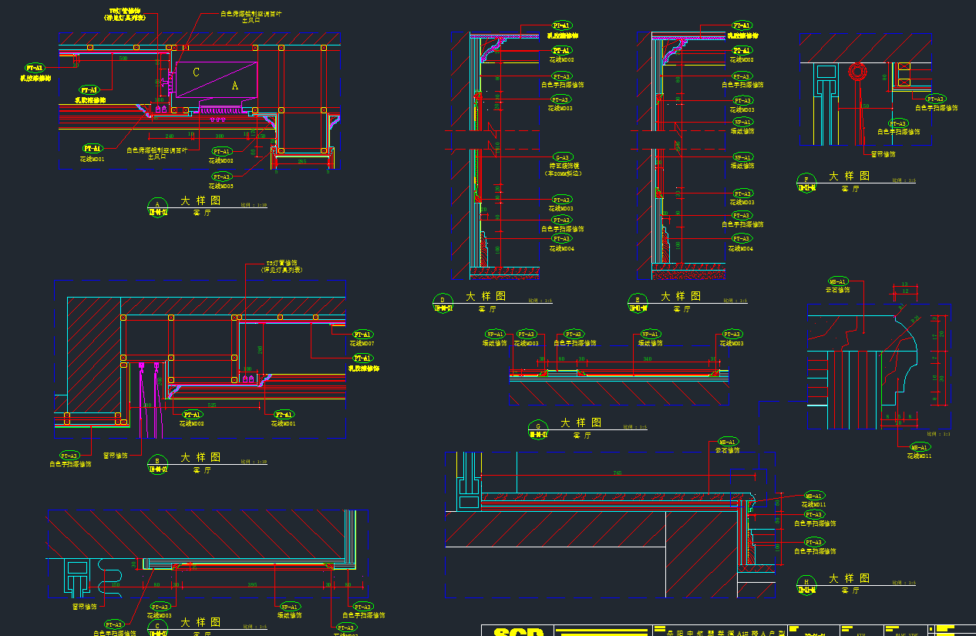The width and height of the screenshot is (976, 636).
Task: Select the G-A3 material tag
Action: [562, 157]
